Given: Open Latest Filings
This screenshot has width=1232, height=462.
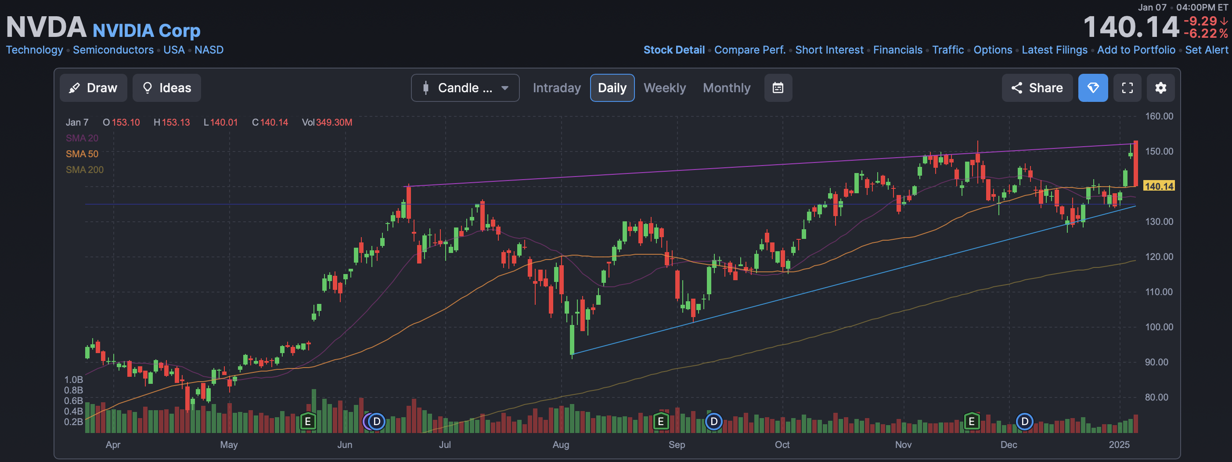Looking at the screenshot, I should pyautogui.click(x=1055, y=50).
